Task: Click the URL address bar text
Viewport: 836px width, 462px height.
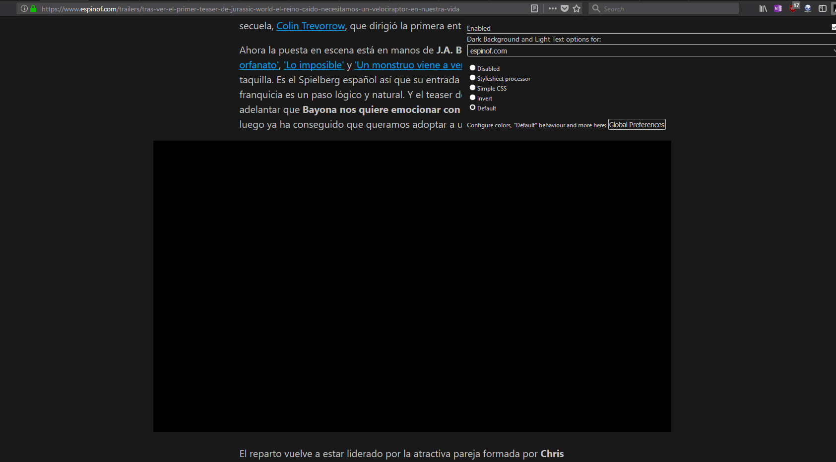Action: click(251, 9)
